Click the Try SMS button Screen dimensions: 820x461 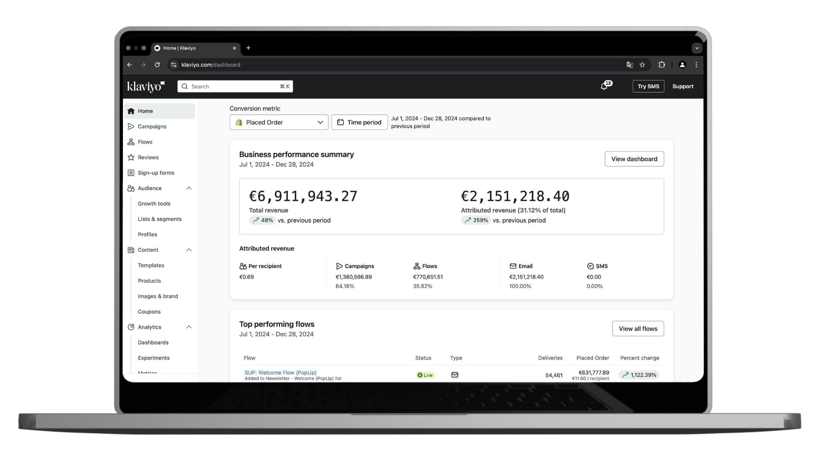[x=648, y=86]
